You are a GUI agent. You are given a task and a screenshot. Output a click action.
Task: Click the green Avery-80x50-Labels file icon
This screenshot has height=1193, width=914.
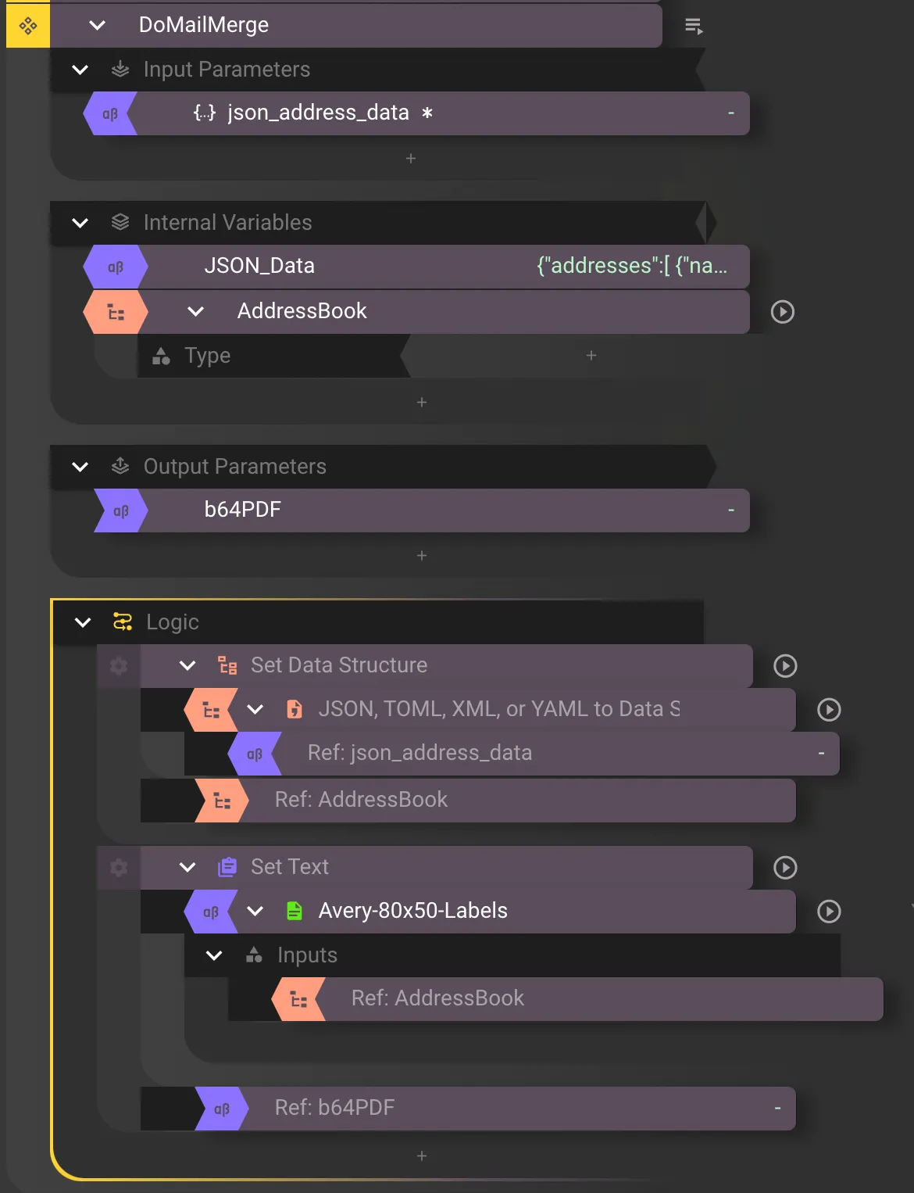(295, 911)
